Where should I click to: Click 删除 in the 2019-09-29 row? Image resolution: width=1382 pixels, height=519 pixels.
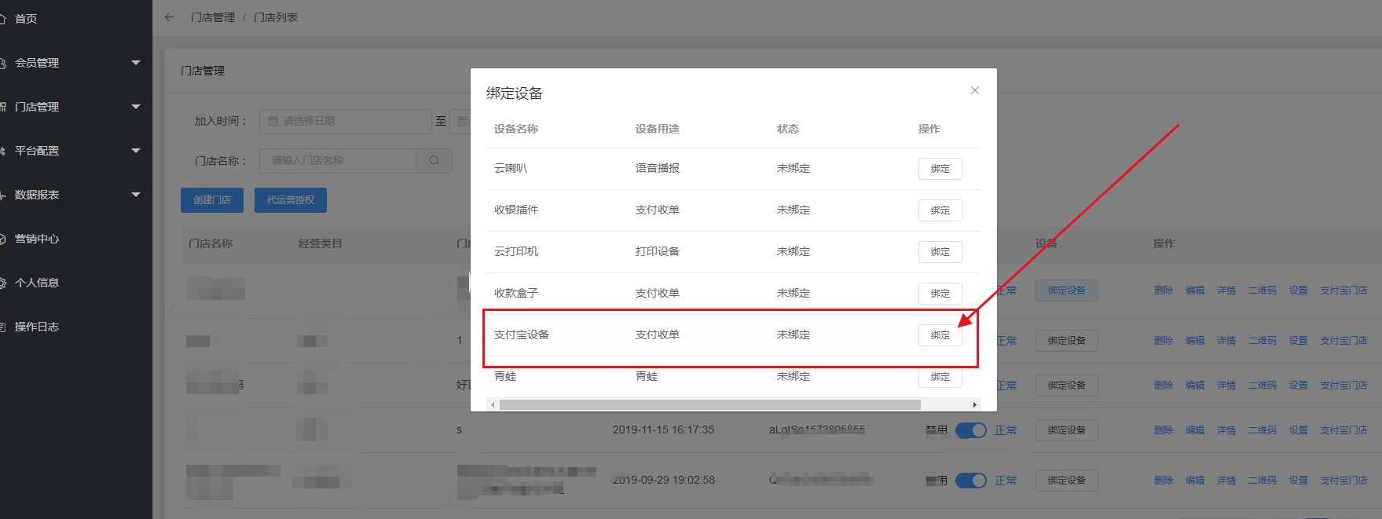(x=1163, y=481)
